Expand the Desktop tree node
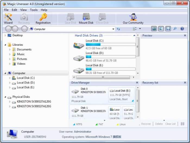Image resolution: width=190 pixels, height=143 pixels. (x=5, y=35)
